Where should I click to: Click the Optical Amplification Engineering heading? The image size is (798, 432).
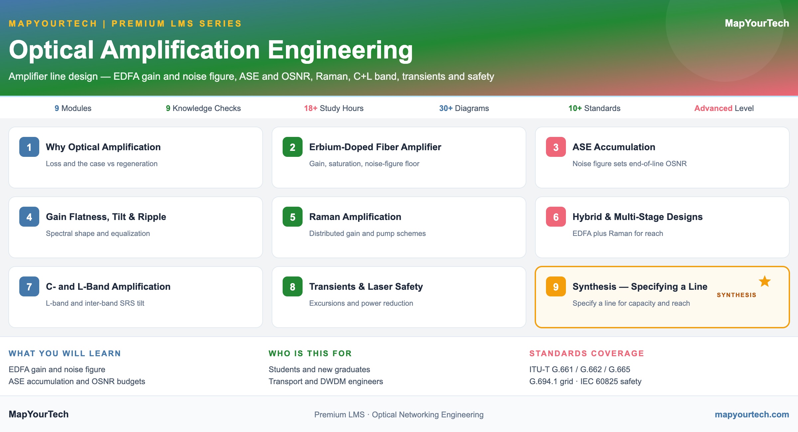pyautogui.click(x=211, y=50)
